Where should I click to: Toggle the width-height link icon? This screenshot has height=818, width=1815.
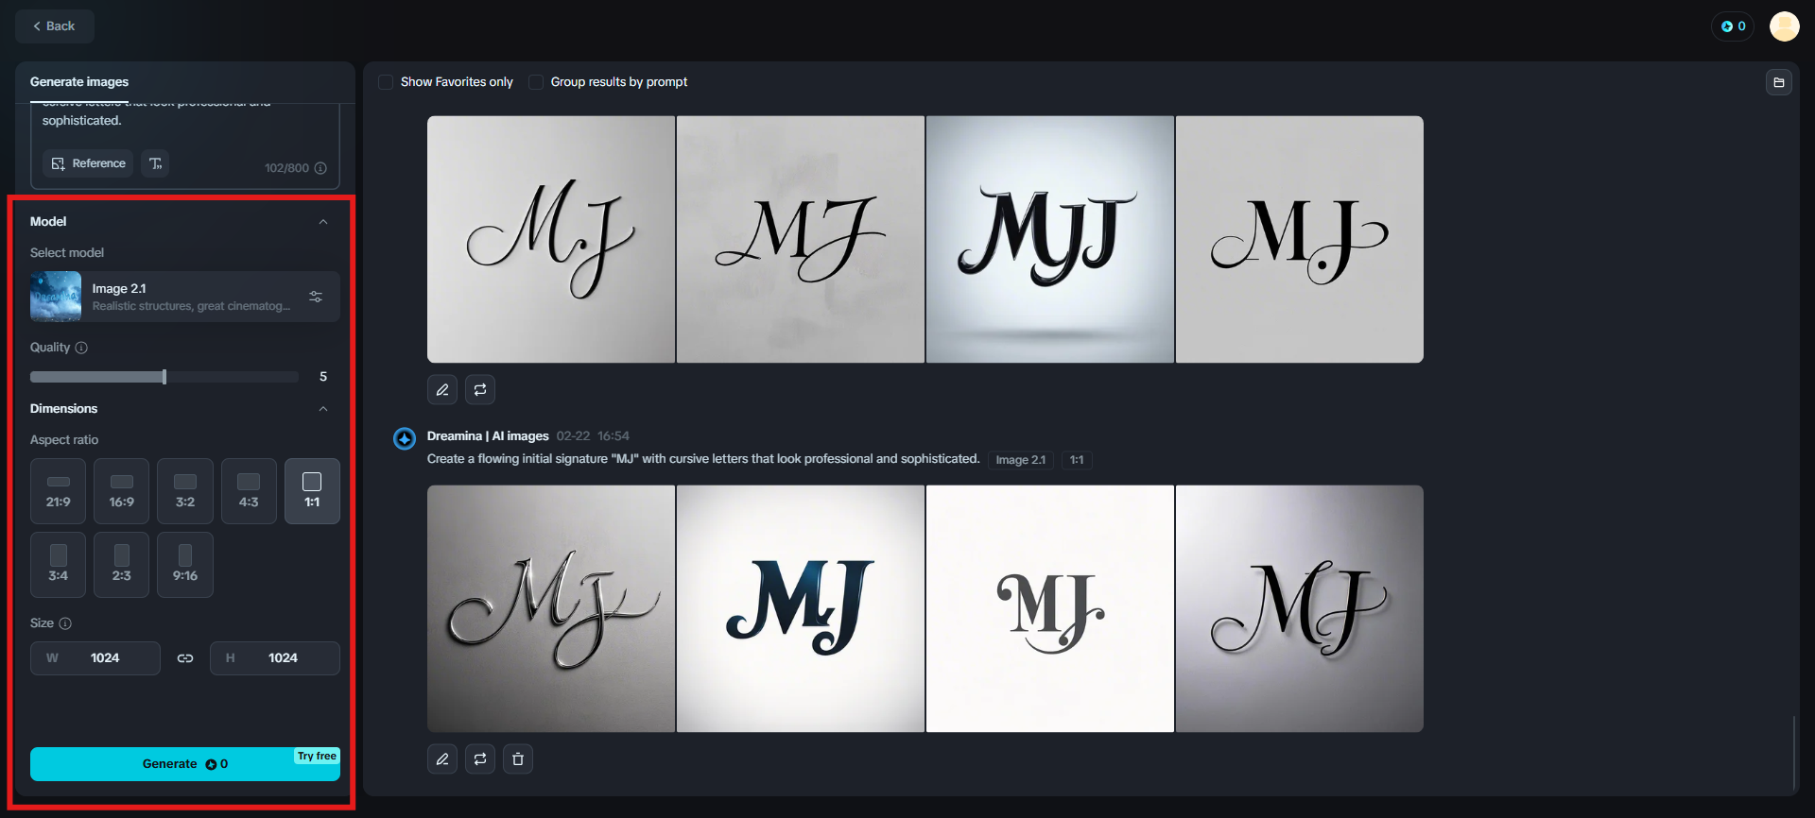[185, 658]
